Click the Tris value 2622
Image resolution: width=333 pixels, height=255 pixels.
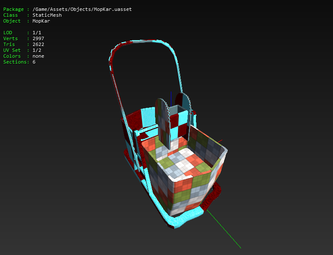[x=38, y=44]
